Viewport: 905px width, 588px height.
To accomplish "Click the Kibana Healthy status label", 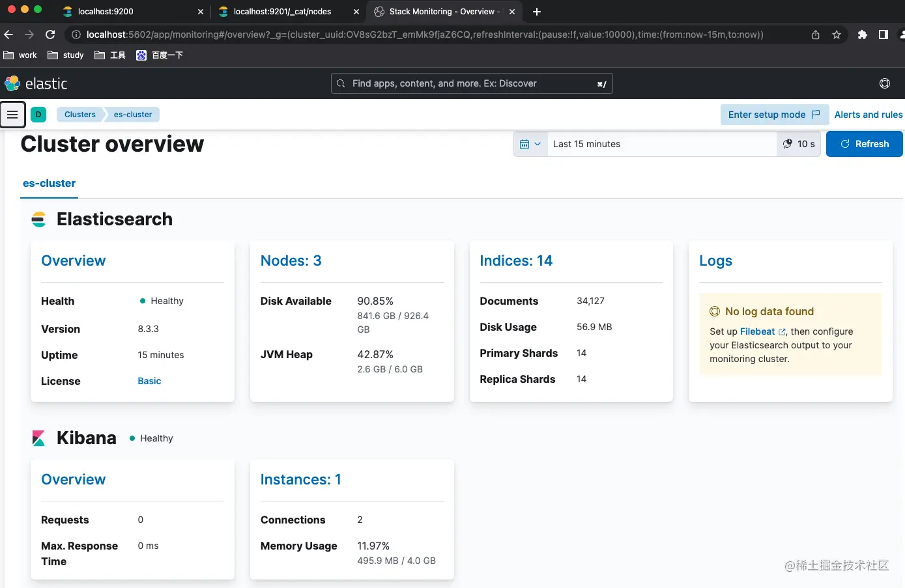I will click(x=156, y=438).
